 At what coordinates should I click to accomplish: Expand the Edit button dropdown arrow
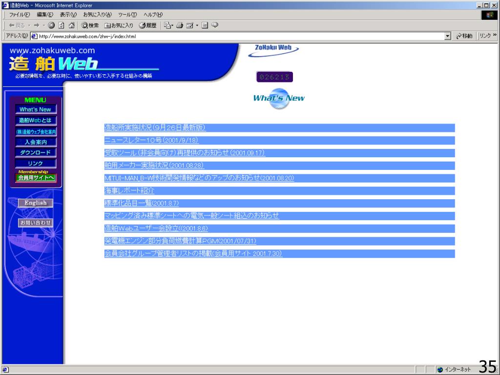[x=197, y=25]
